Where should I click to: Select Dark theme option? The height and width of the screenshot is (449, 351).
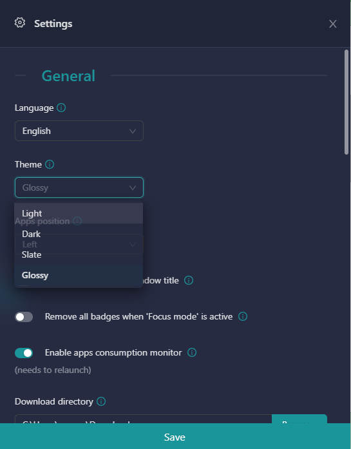click(x=79, y=234)
